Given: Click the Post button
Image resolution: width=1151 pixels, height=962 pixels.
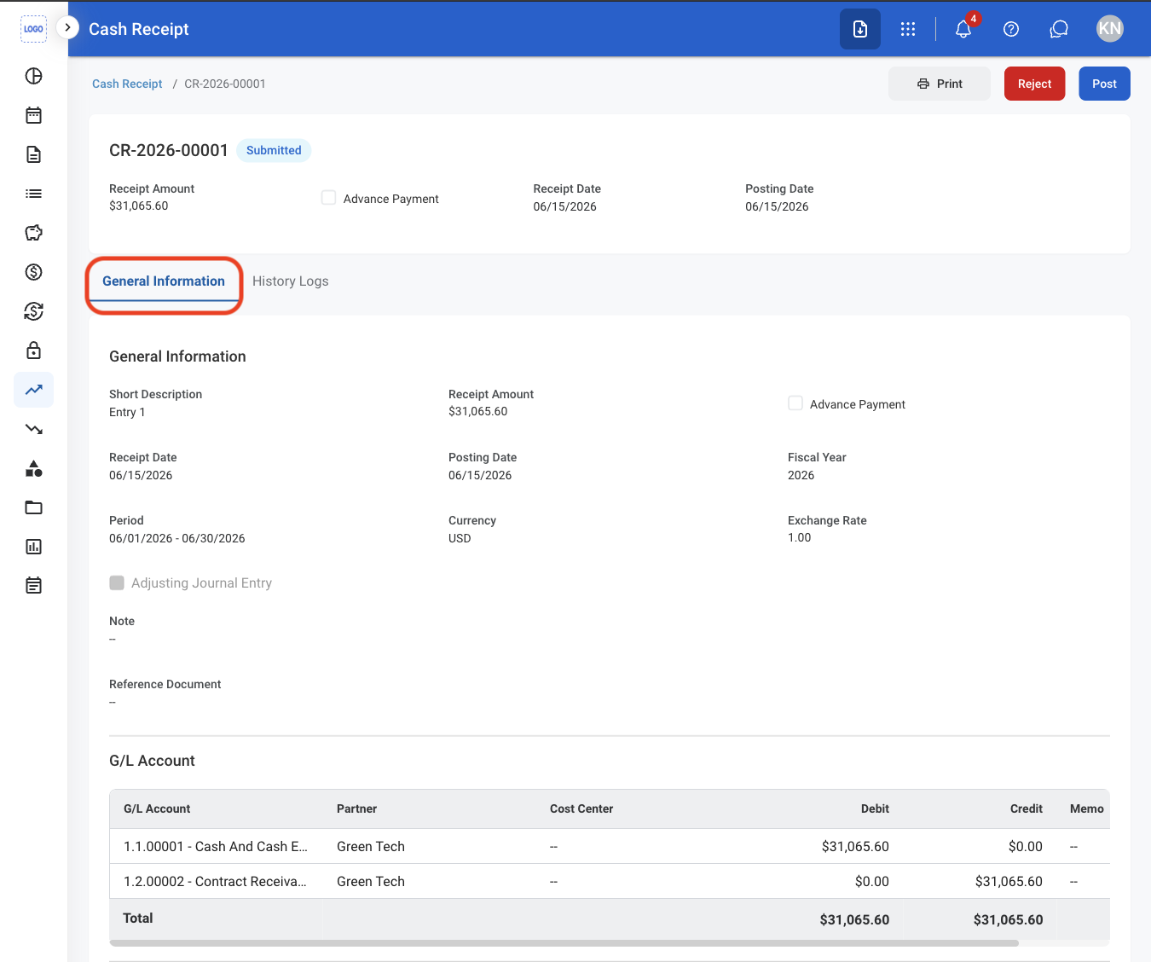Looking at the screenshot, I should (x=1105, y=84).
